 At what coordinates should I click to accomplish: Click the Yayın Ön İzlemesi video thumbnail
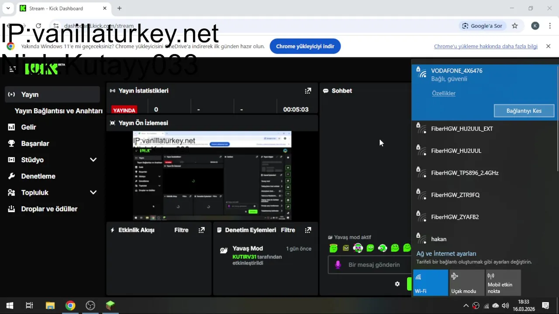[x=212, y=175]
